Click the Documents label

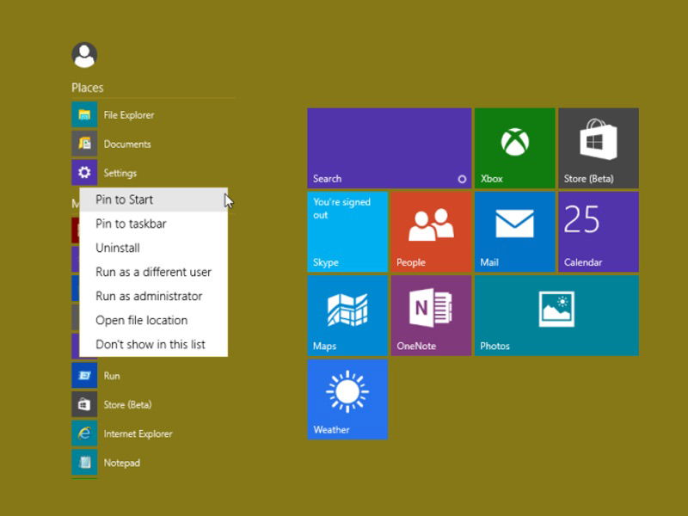coord(127,144)
